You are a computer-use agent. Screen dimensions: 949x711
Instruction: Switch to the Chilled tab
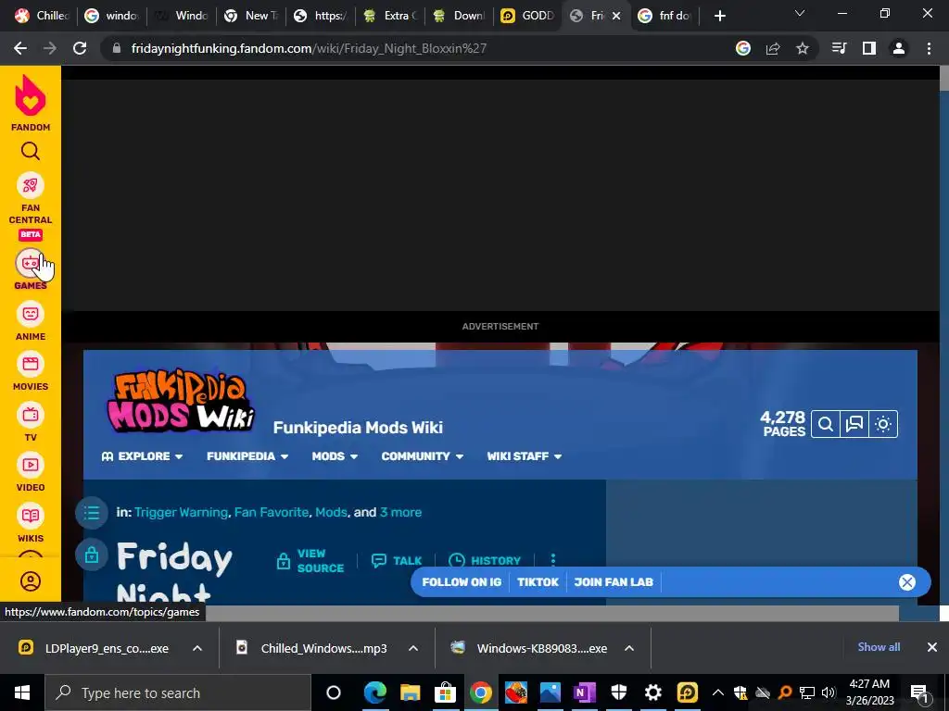(43, 16)
